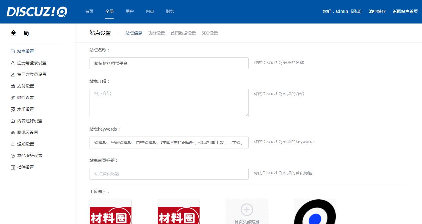
Task: Click the 退出 logout link
Action: (x=356, y=12)
